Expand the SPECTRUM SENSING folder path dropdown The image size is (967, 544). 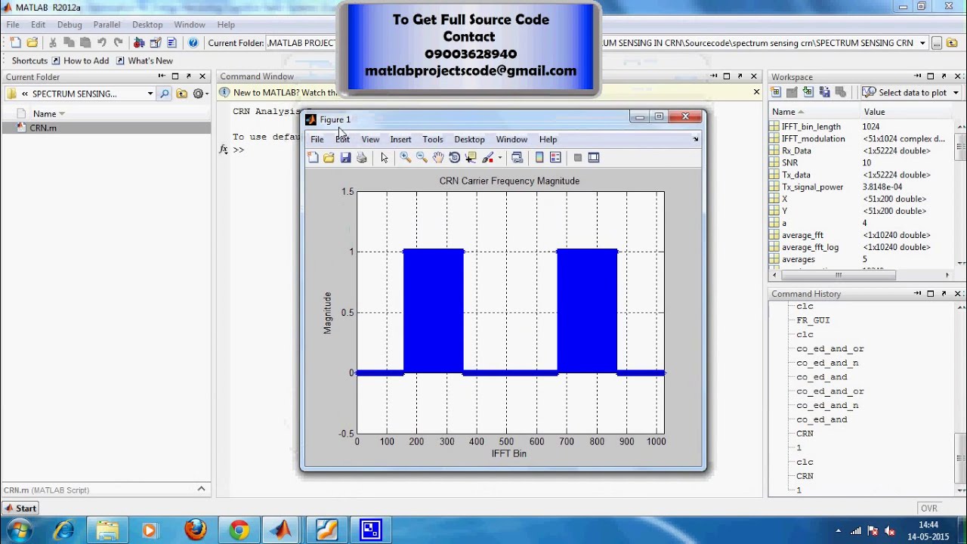150,94
